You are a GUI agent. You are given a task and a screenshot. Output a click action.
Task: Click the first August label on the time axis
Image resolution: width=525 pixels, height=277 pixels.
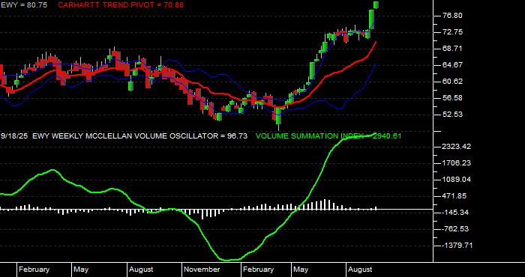click(141, 270)
